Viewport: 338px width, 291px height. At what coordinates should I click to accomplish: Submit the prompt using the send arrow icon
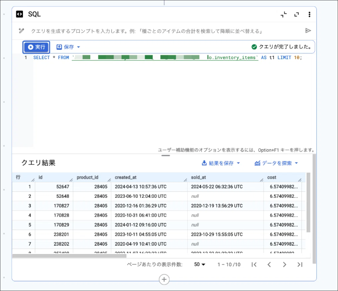point(308,31)
